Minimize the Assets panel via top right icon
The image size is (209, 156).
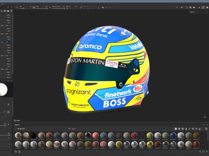click(x=204, y=125)
